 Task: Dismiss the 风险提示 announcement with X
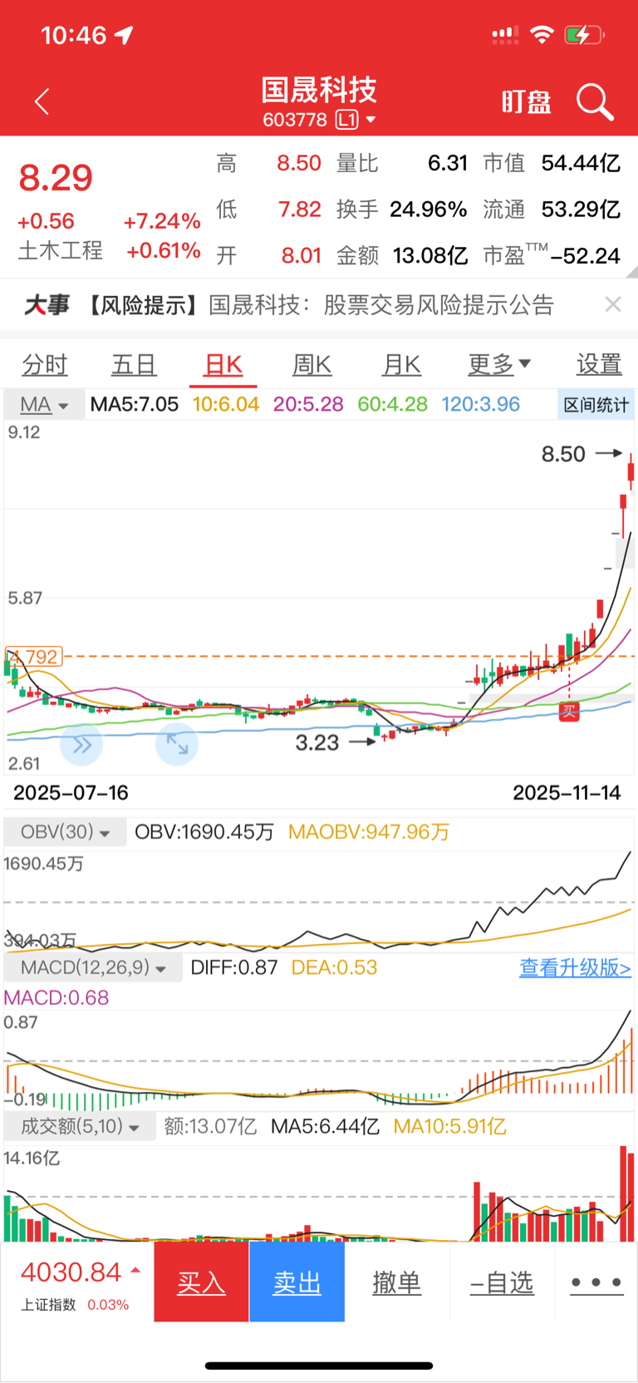[x=613, y=304]
